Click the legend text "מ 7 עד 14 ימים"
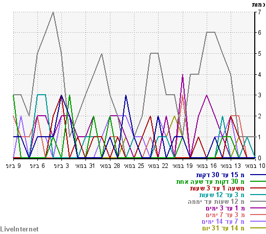This screenshot has width=266, height=234. coord(223,221)
